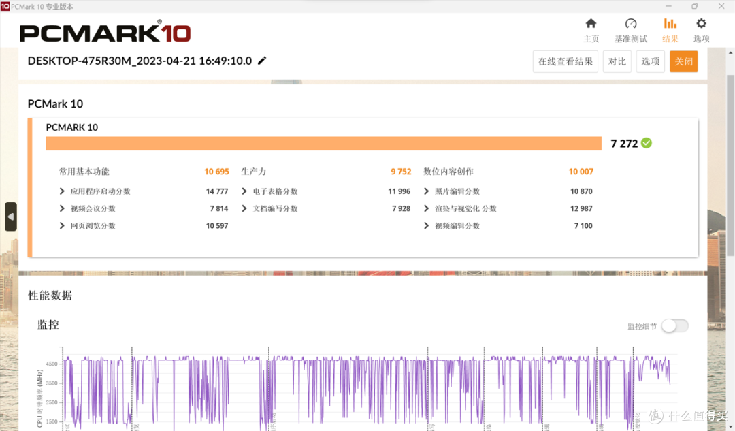
Task: Click the 性能数据 section heading
Action: click(50, 296)
